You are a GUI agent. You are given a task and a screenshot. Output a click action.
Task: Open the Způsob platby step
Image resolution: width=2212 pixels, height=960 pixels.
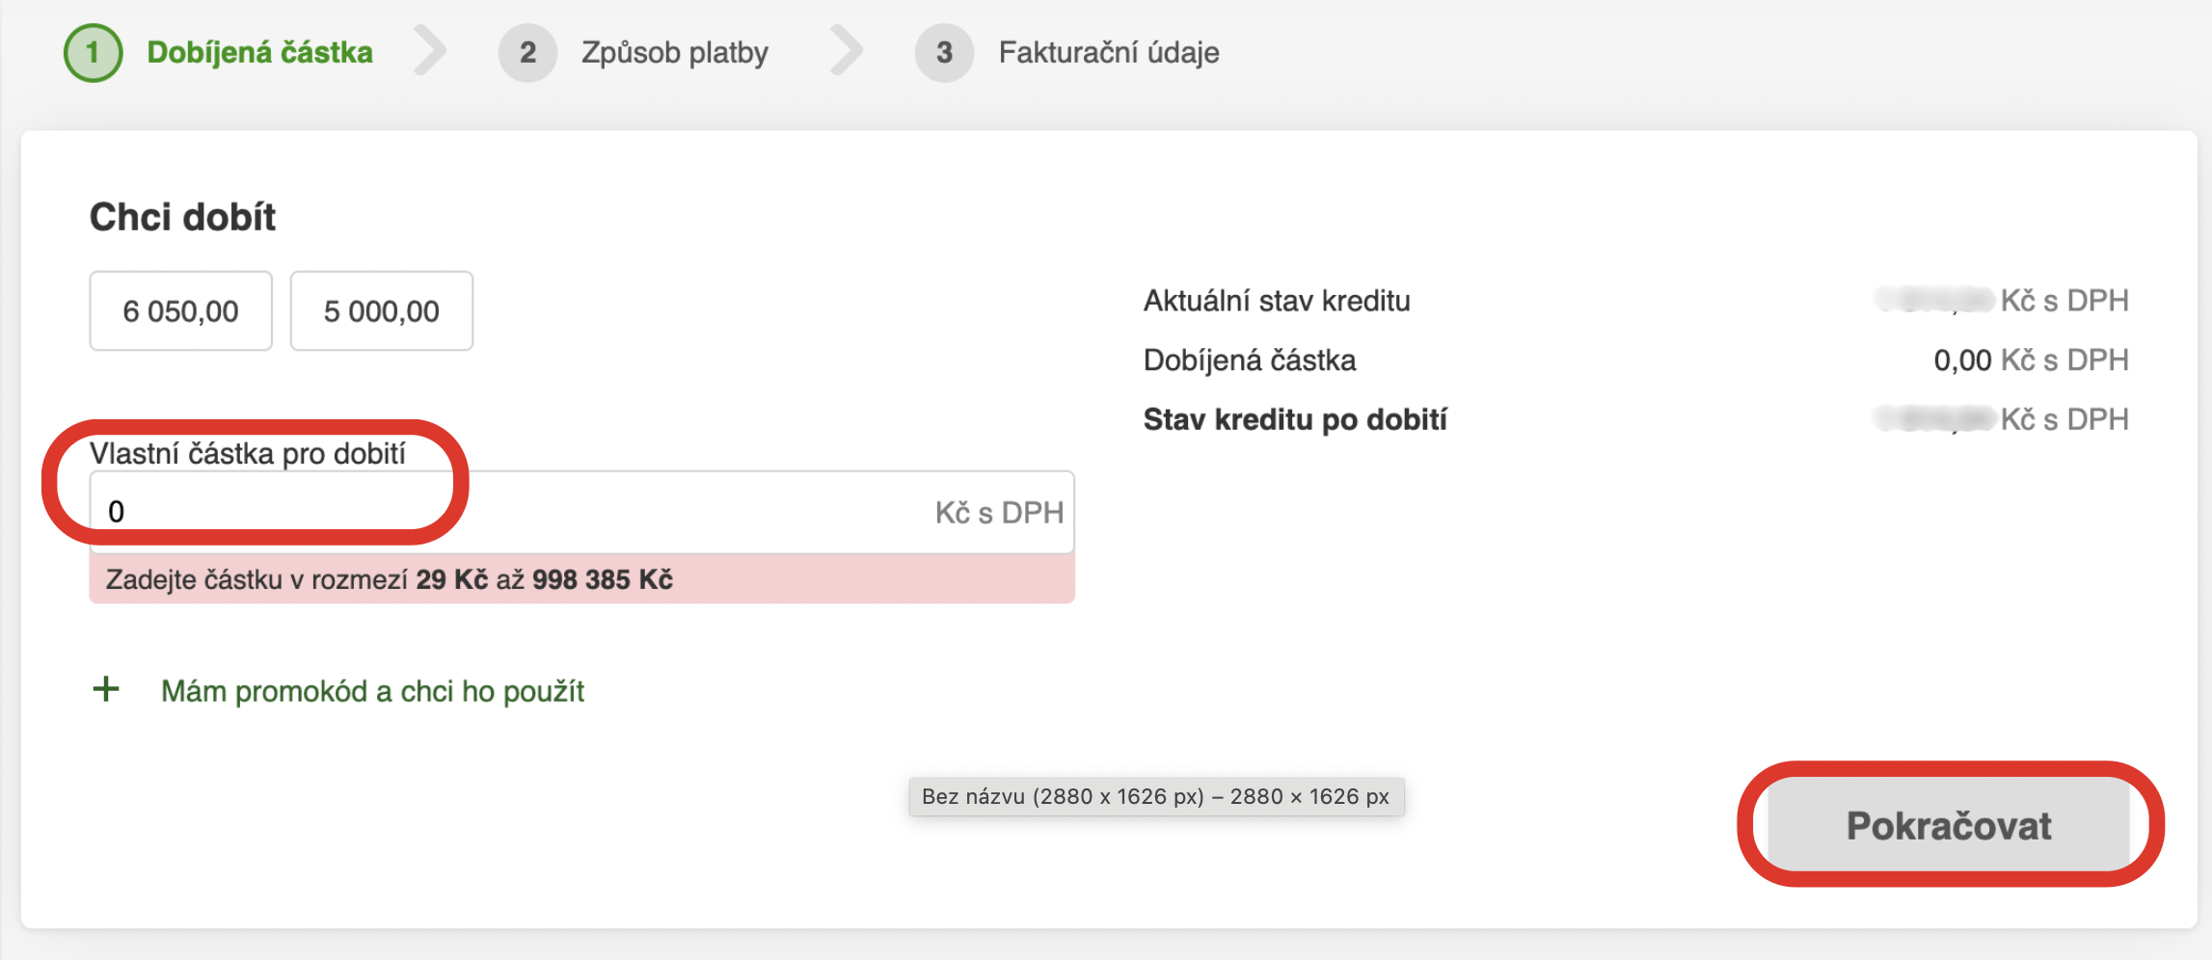click(674, 52)
